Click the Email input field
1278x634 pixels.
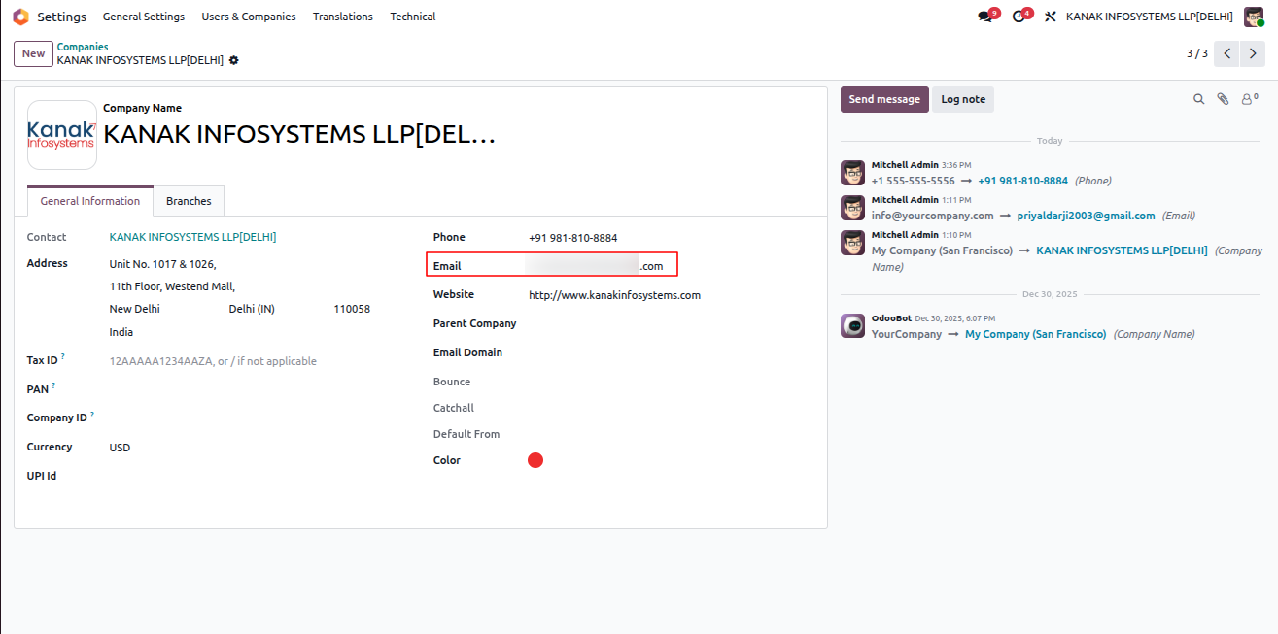pos(601,265)
